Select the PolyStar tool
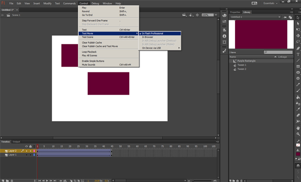 [x=298, y=78]
